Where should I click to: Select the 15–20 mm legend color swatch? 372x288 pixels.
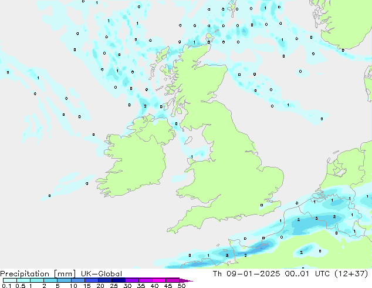[92, 280]
